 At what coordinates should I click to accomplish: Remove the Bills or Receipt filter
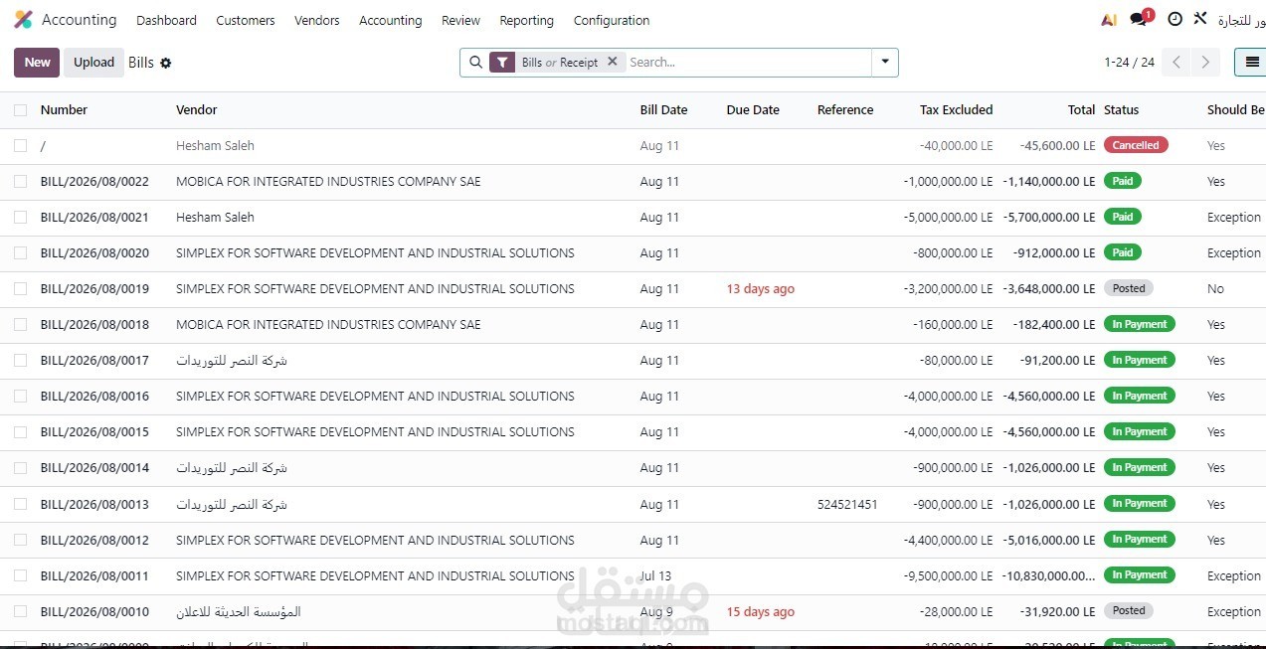click(x=613, y=62)
